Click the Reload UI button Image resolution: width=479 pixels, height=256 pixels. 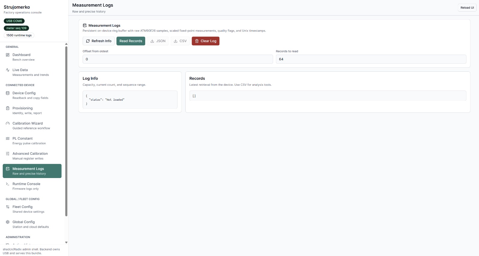click(467, 8)
